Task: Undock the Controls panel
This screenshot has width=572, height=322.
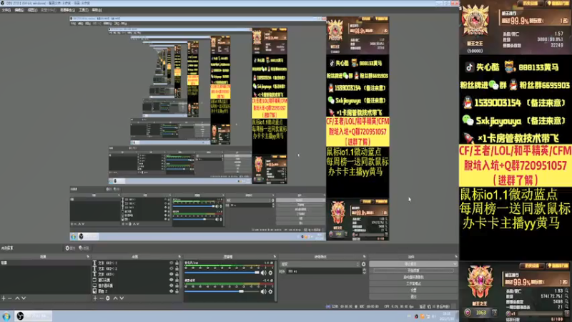Action: pos(456,257)
